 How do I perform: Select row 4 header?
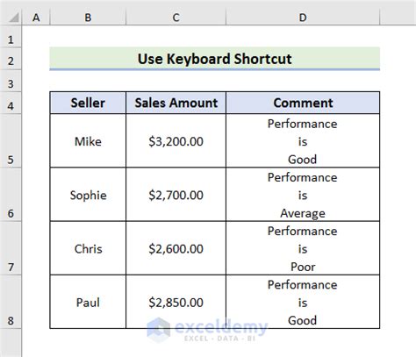(11, 103)
